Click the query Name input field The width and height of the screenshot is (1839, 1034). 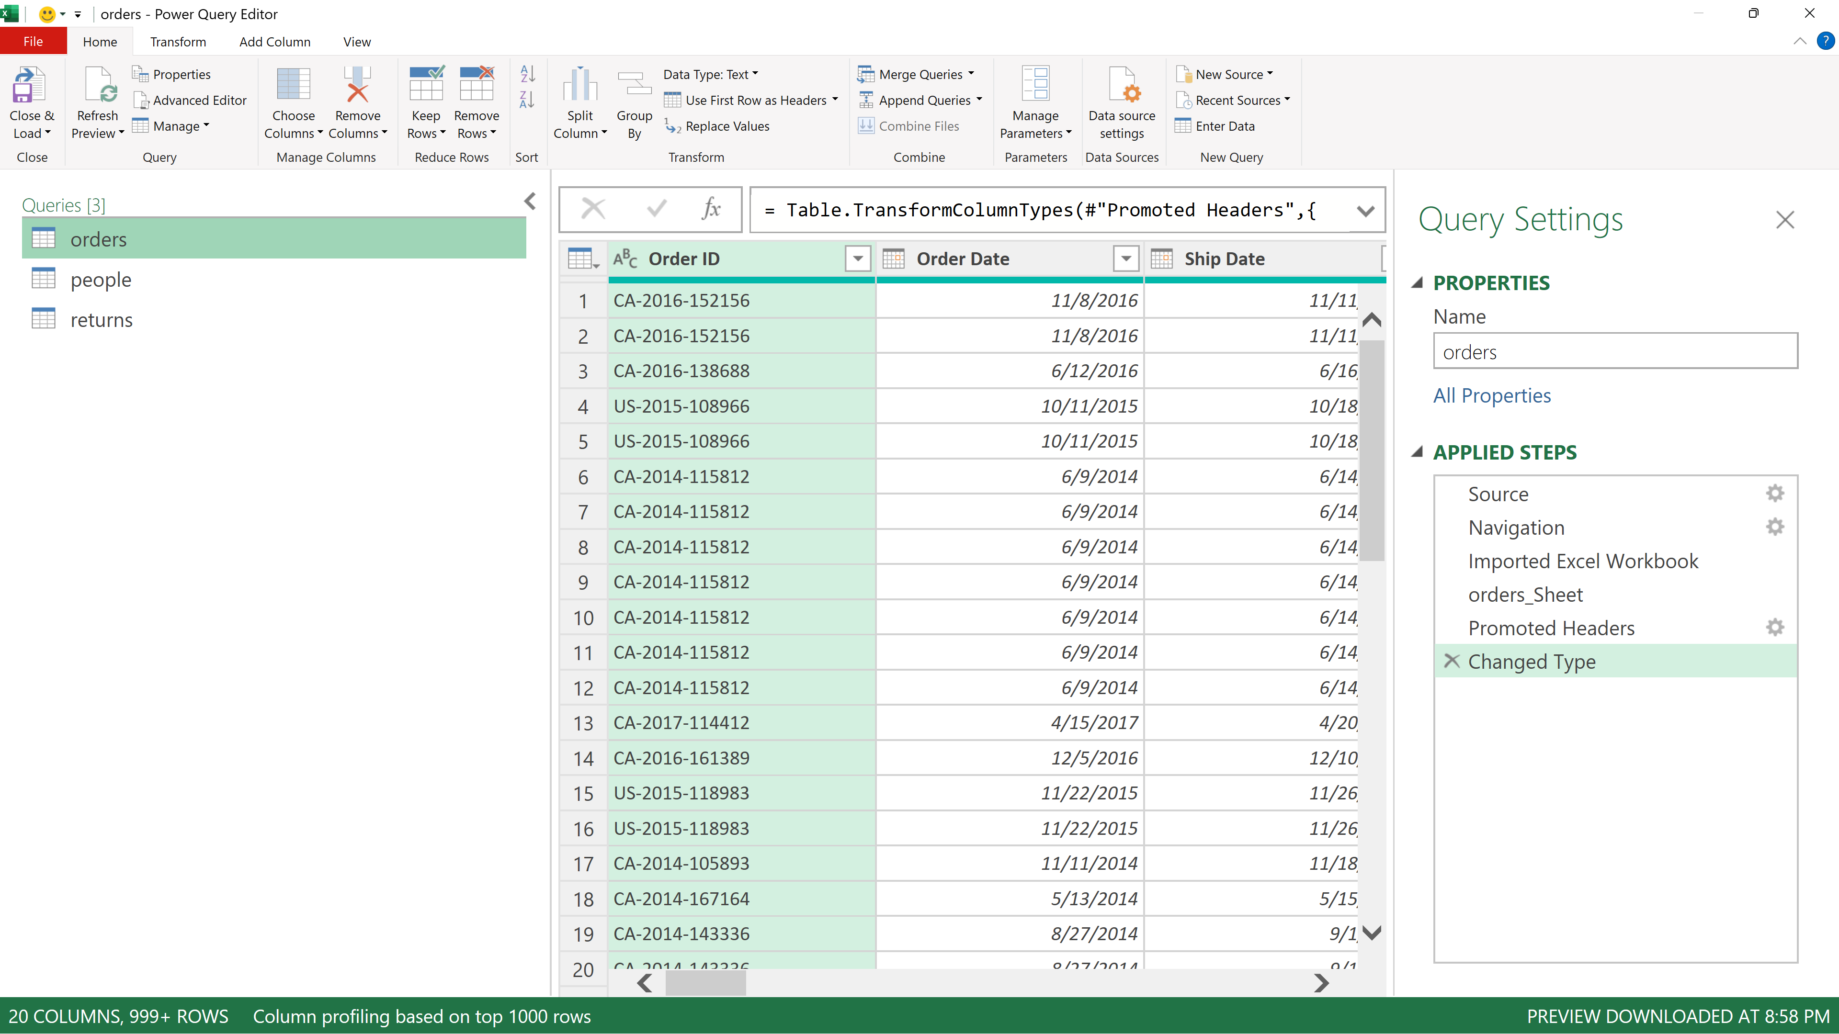pos(1615,352)
